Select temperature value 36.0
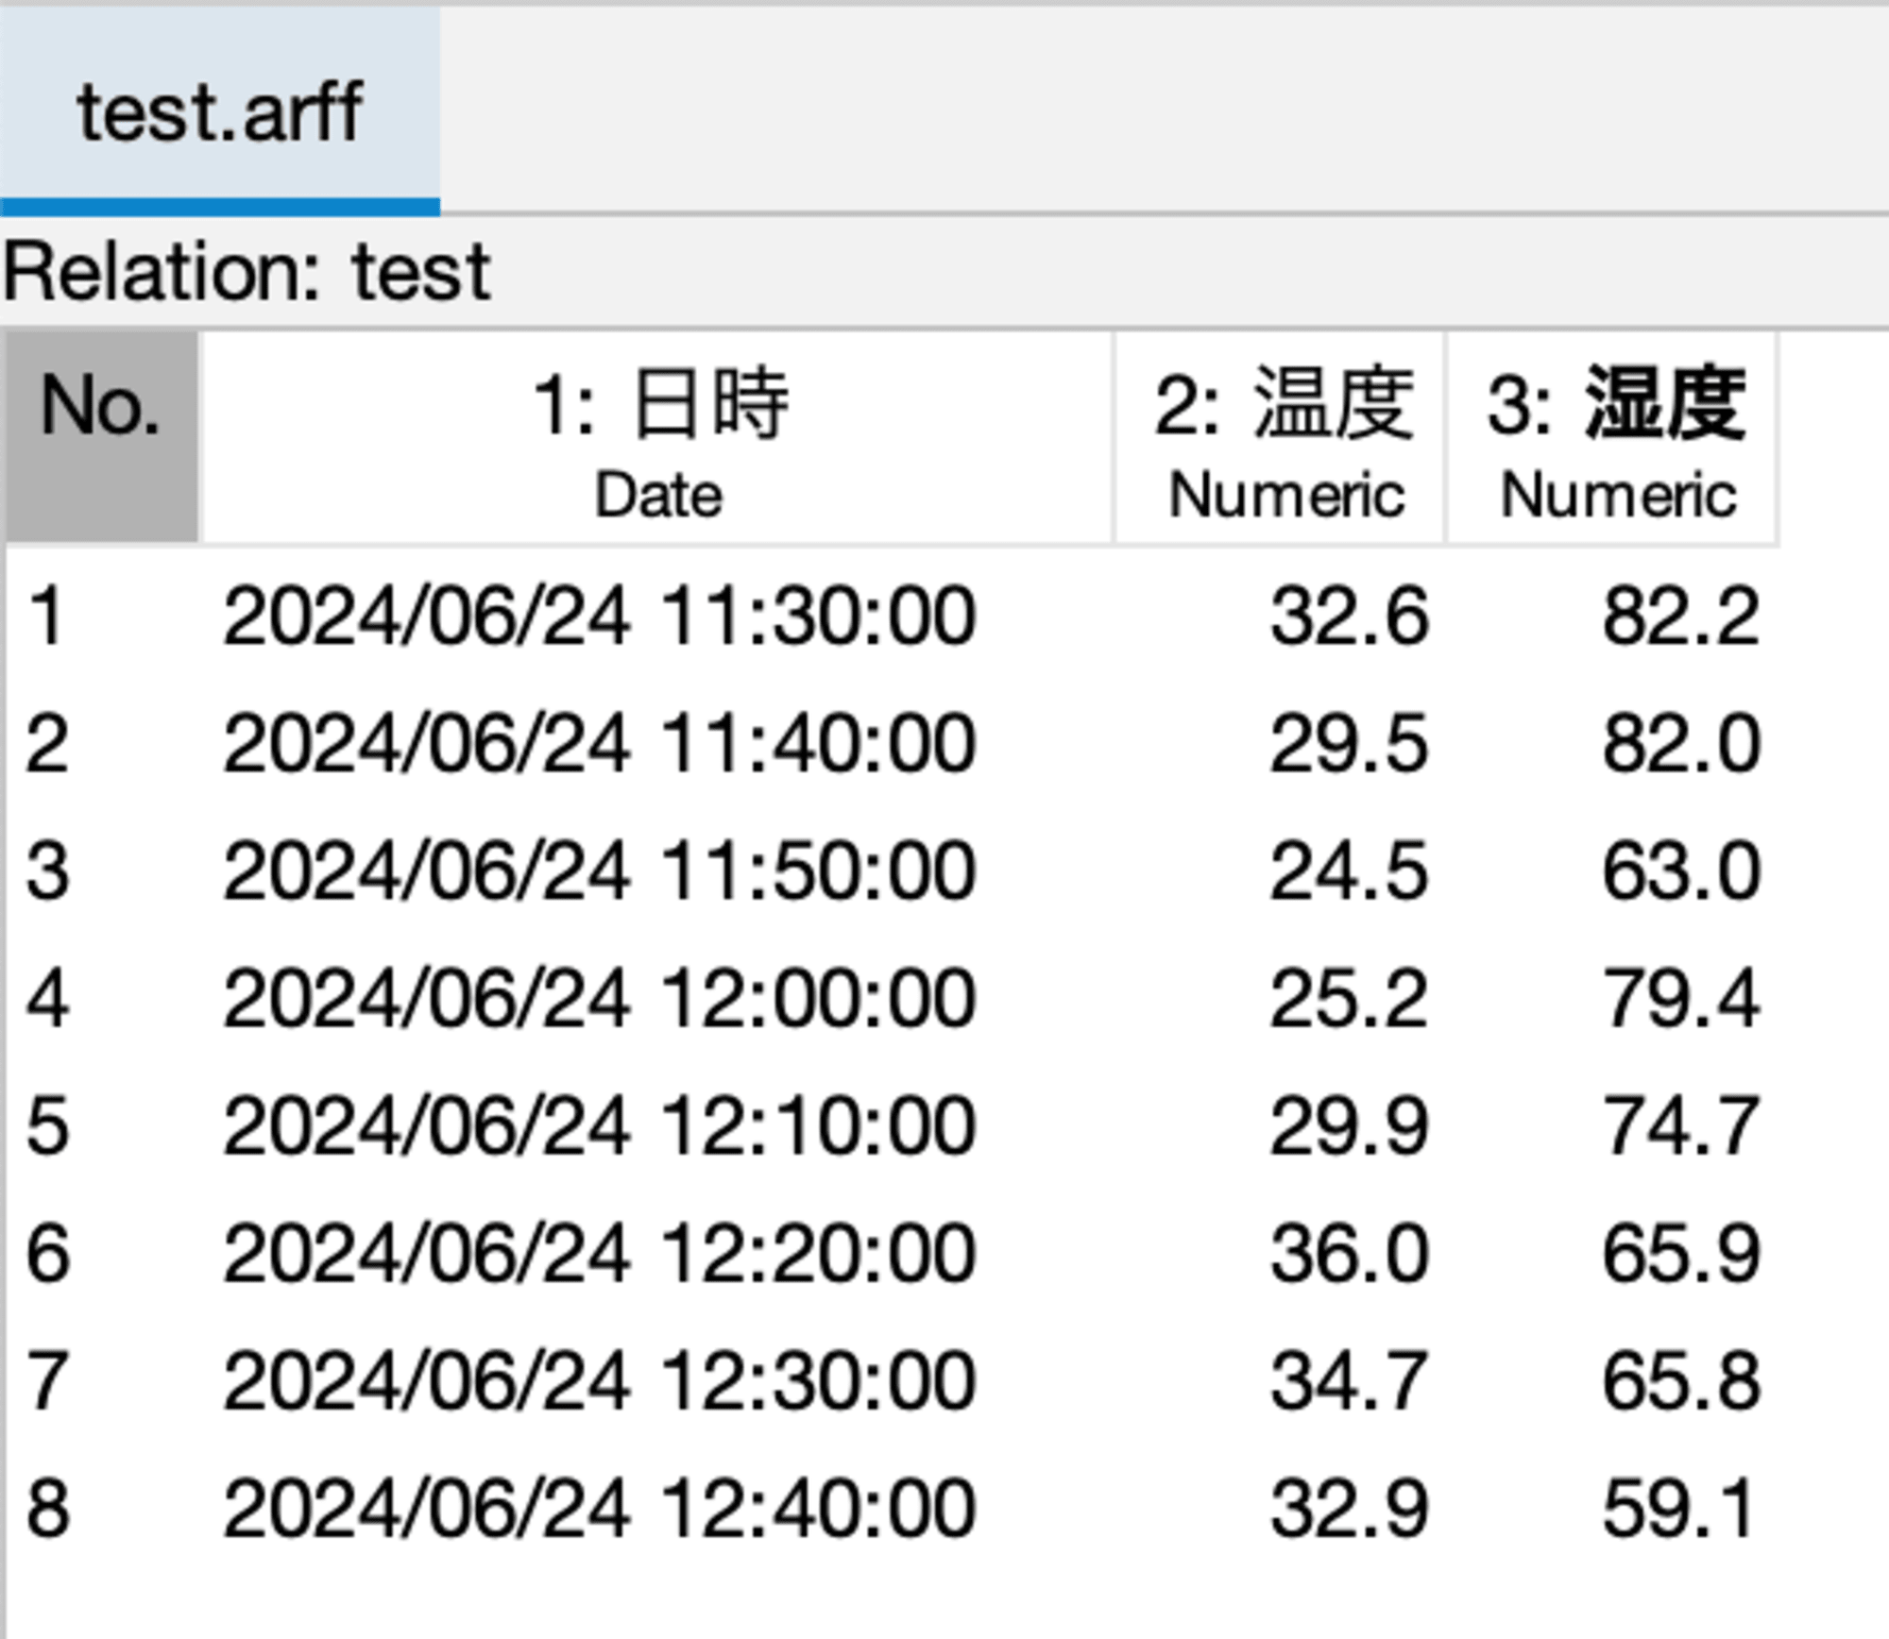Screen dimensions: 1889x1639 tap(1280, 1253)
